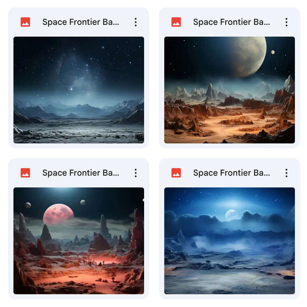This screenshot has height=307, width=307.
Task: Select the 'Space Frontier Ba...' title above the starry grey moonscape
Action: [81, 22]
